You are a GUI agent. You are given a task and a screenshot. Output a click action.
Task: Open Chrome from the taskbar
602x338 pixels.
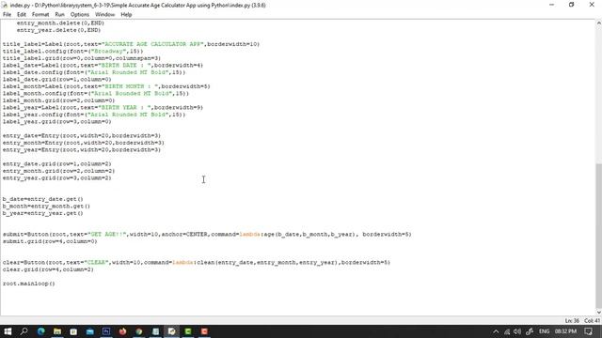139,331
